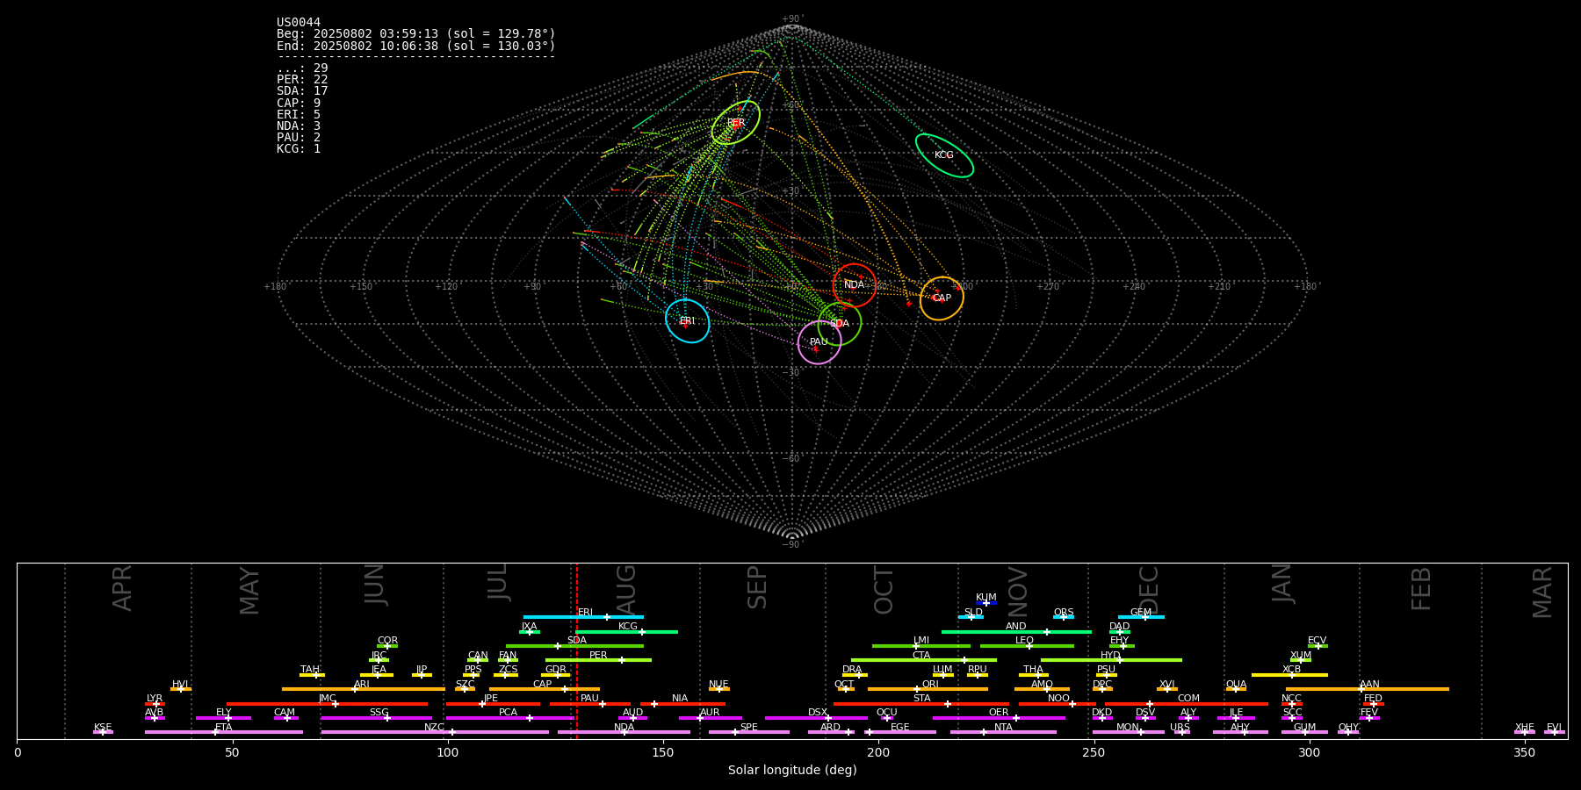Screen dimensions: 1581x790
Task: Select the KSE shower label in timeline
Action: (x=103, y=728)
